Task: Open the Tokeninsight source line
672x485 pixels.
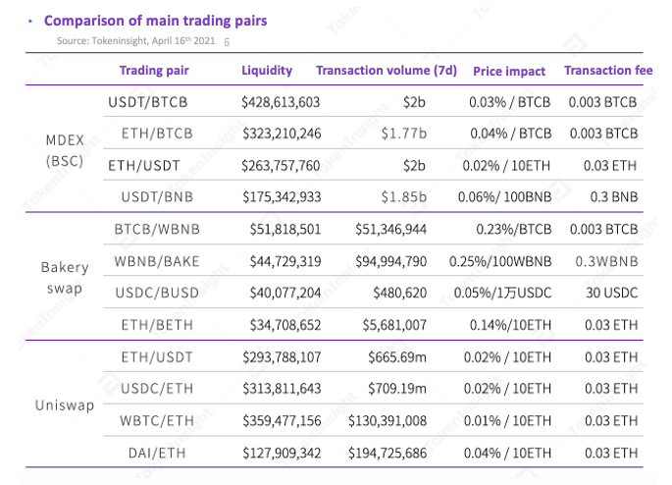Action: 135,41
